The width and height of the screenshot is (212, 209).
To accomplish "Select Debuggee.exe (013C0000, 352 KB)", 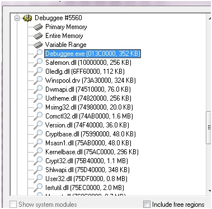I will click(x=93, y=54).
